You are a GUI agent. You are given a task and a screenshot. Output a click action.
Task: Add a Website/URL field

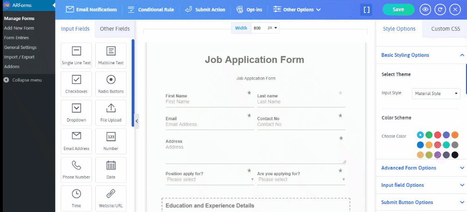coord(111,198)
